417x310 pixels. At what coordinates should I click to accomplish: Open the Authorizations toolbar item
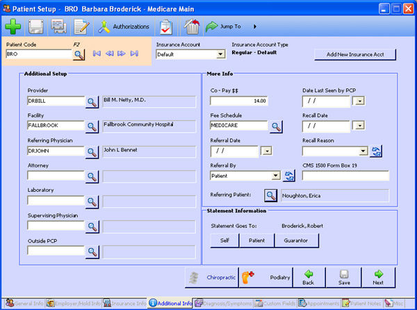tap(124, 27)
